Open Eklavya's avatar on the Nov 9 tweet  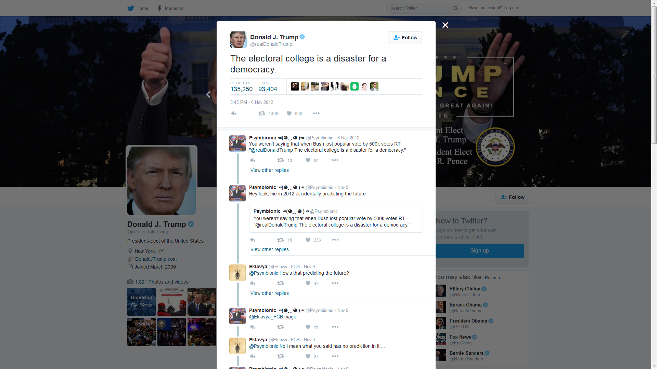237,273
